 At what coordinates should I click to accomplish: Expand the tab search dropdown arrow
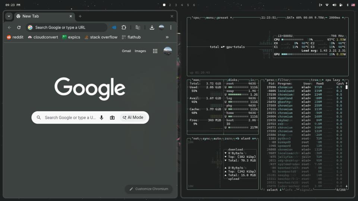(9, 16)
